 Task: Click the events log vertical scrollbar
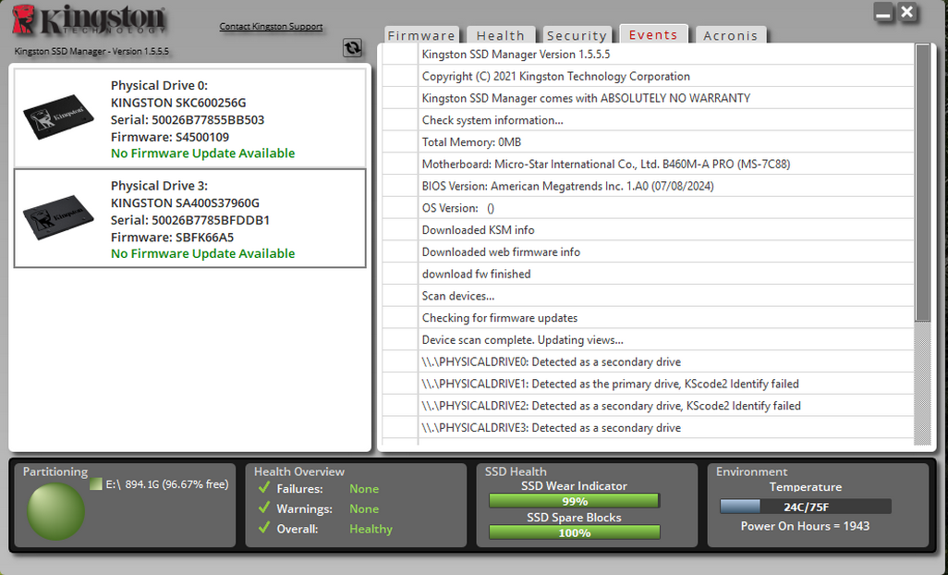coord(922,185)
